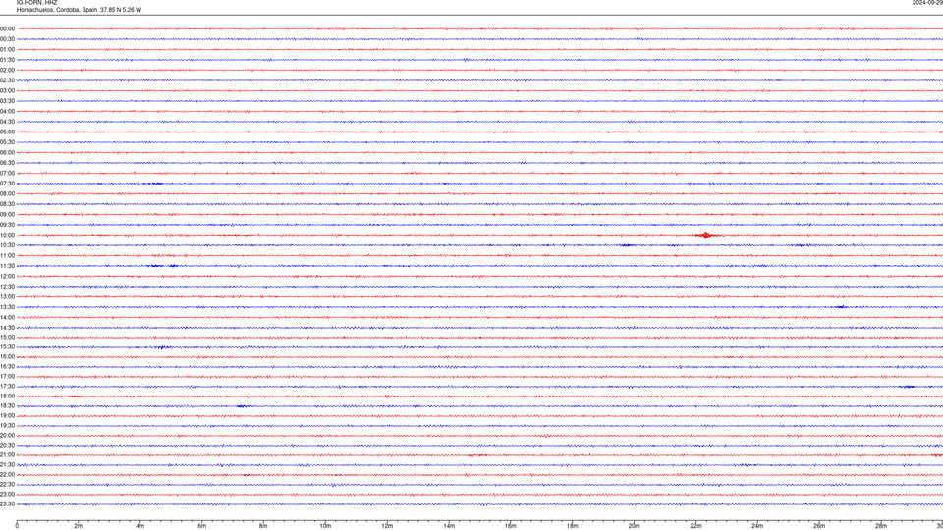Image resolution: width=943 pixels, height=530 pixels.
Task: Select the 13:30 time label
Action: [x=7, y=307]
